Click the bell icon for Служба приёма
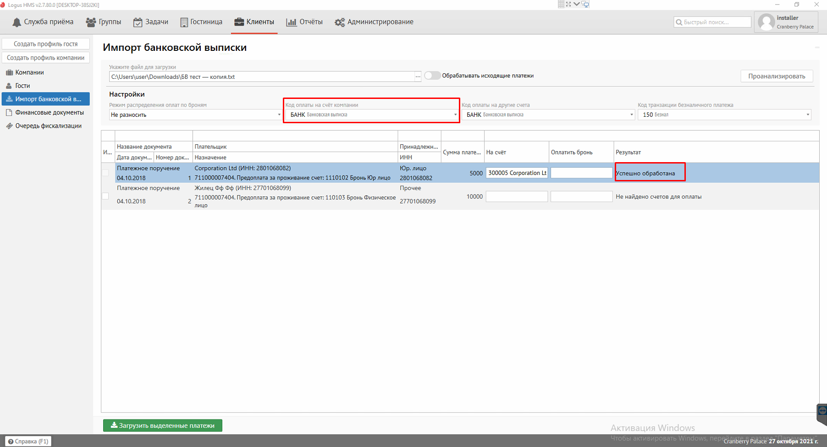The width and height of the screenshot is (827, 447). coord(17,22)
